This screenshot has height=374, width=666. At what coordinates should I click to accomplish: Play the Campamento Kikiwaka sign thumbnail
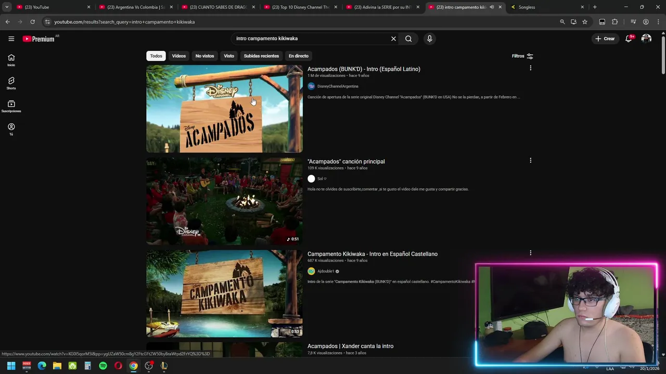[224, 293]
